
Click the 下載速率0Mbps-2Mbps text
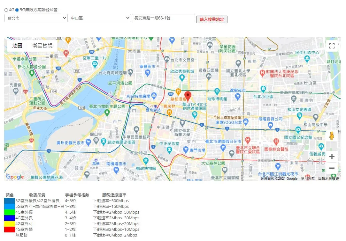(115, 235)
